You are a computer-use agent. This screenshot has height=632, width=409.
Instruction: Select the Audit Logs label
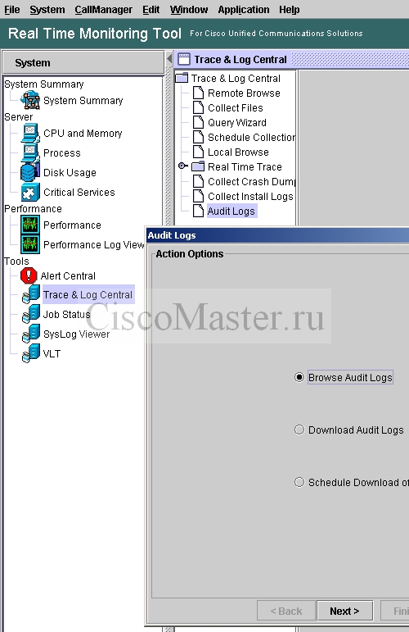tap(231, 211)
